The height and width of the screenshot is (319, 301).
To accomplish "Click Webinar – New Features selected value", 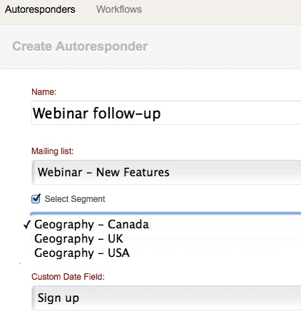I will click(x=103, y=172).
